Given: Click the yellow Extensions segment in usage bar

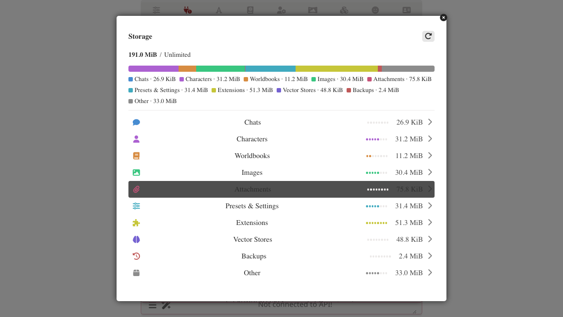Looking at the screenshot, I should [336, 69].
